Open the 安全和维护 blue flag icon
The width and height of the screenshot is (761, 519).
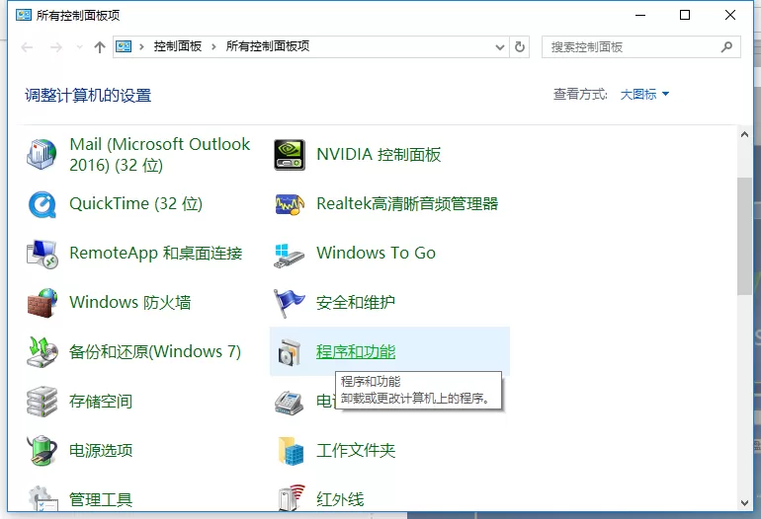pyautogui.click(x=290, y=303)
